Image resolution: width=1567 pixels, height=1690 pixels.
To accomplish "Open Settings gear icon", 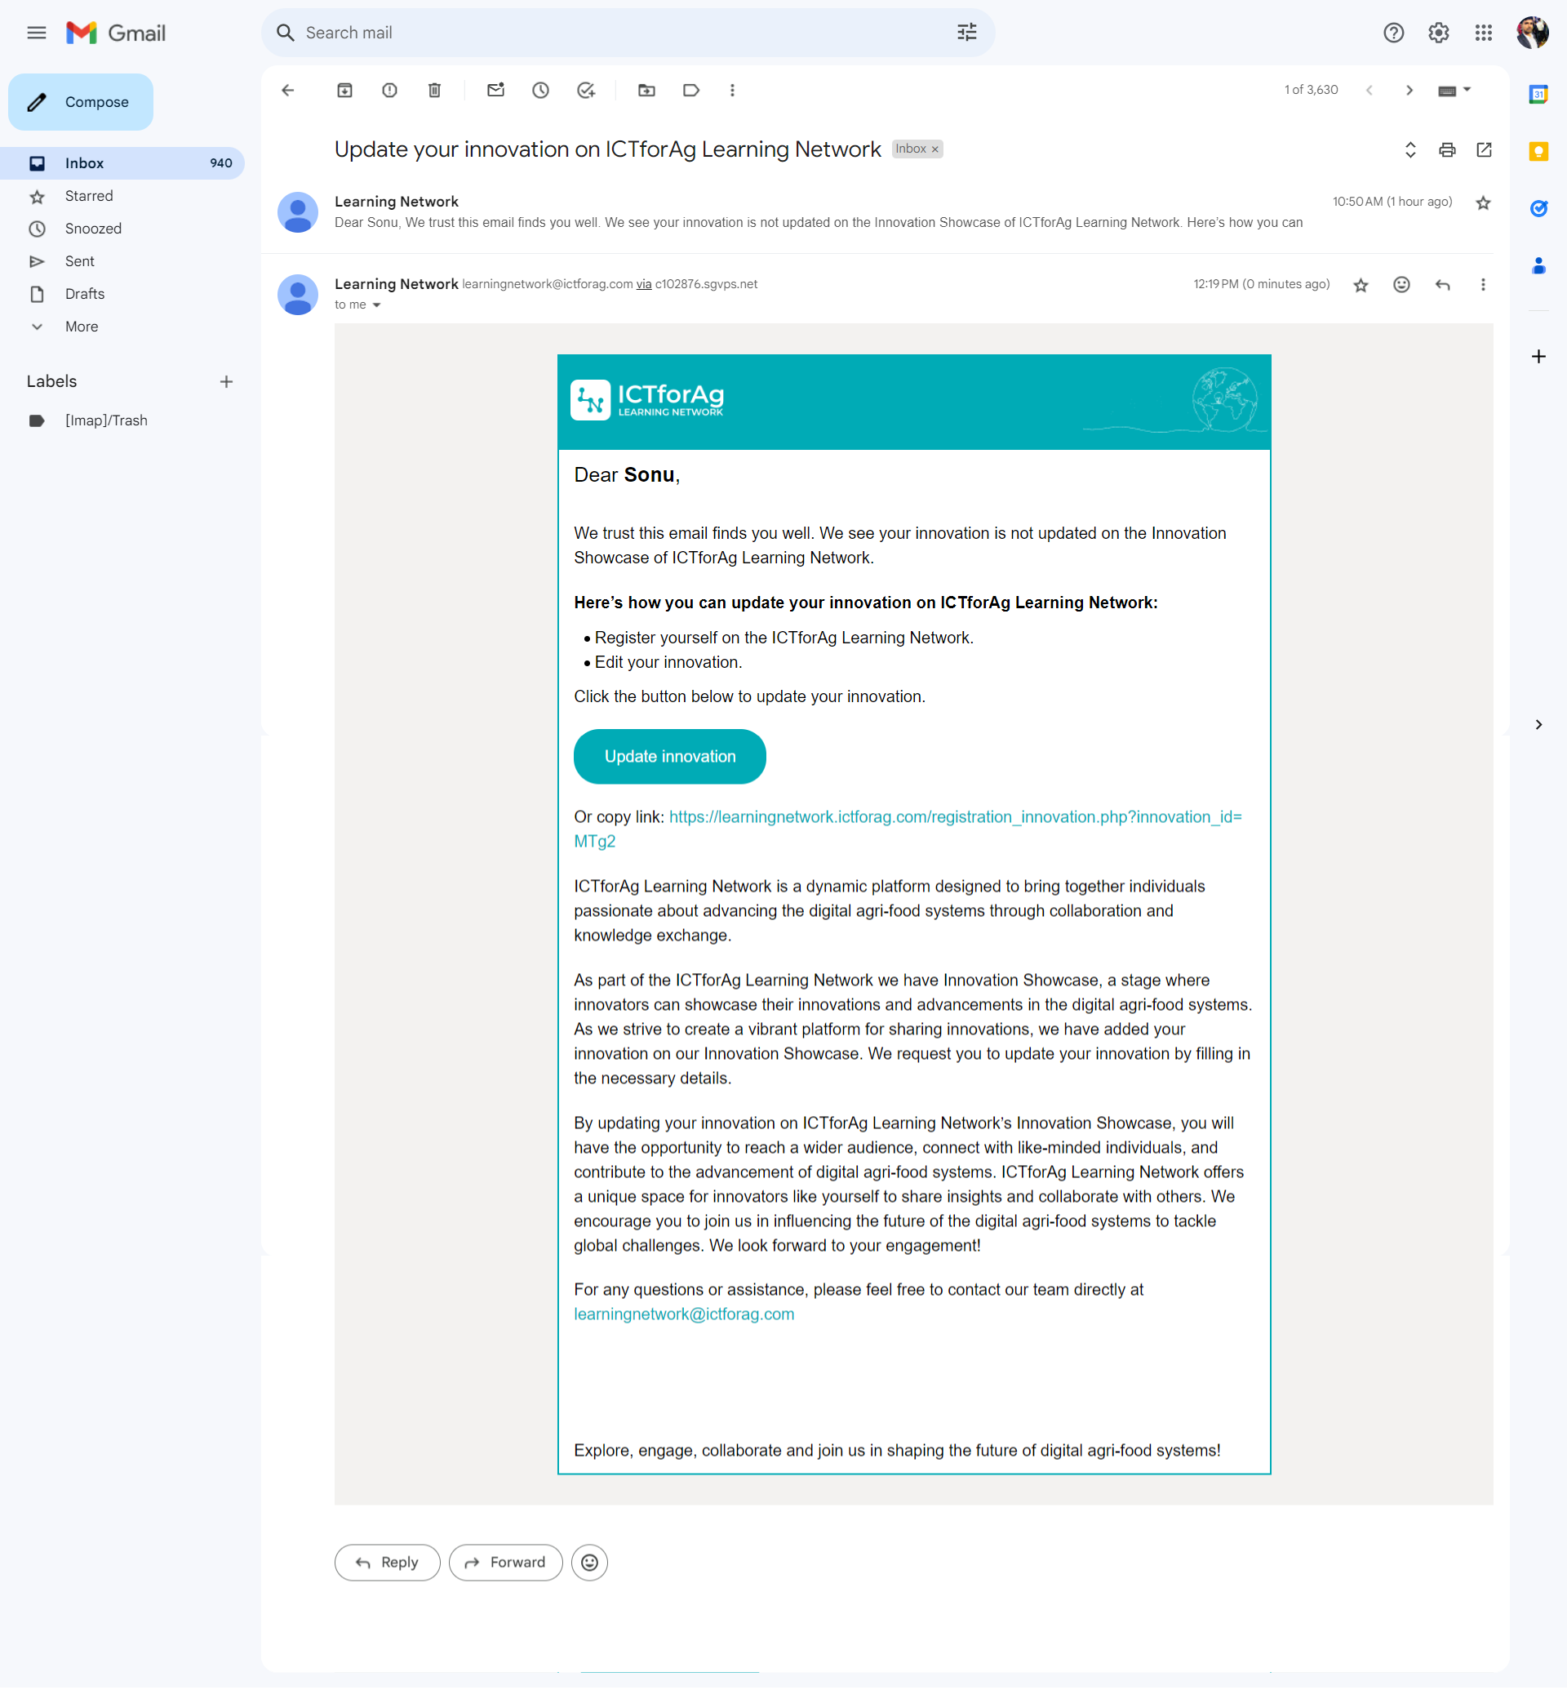I will click(1438, 33).
